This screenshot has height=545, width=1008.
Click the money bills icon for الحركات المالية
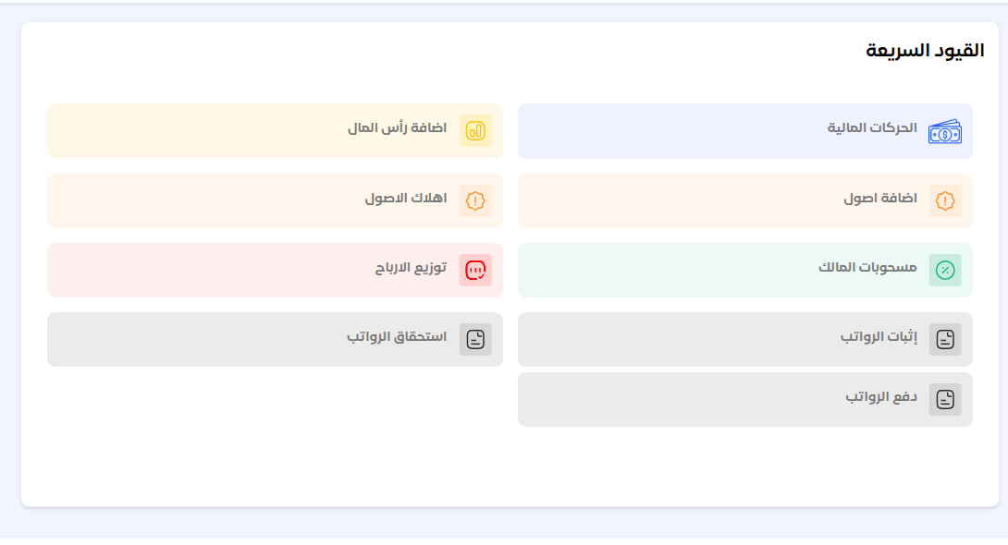(x=944, y=132)
